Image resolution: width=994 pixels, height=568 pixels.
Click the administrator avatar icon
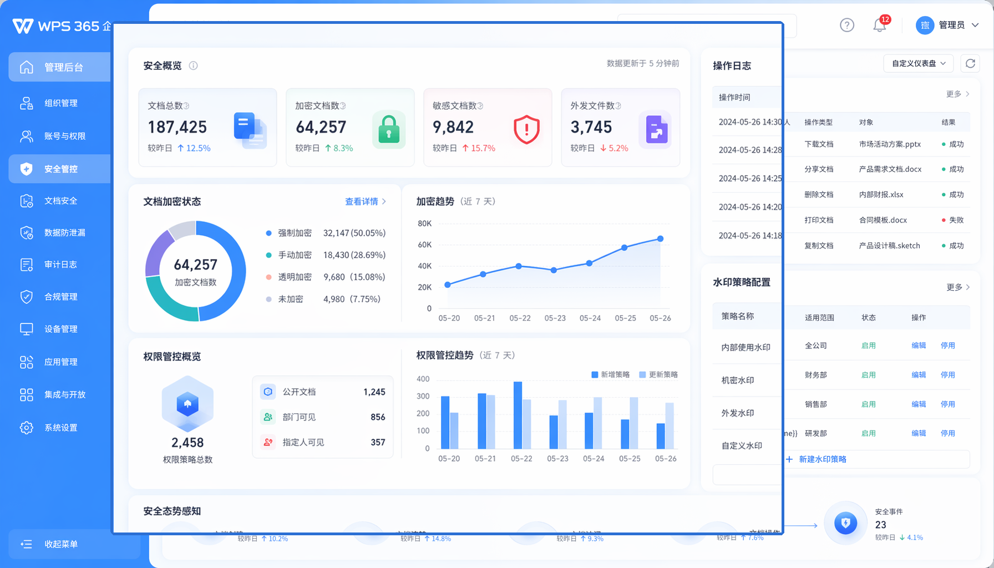[x=925, y=25]
